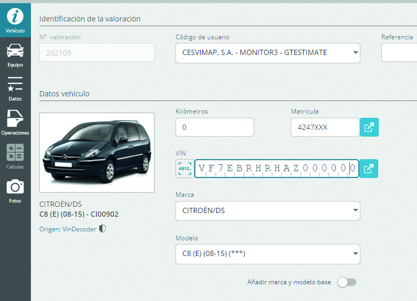Viewport: 417px width, 301px height.
Task: Select the Operaciones door icon
Action: (x=15, y=122)
